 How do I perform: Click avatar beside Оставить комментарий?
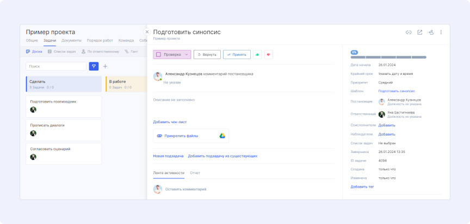pos(158,189)
